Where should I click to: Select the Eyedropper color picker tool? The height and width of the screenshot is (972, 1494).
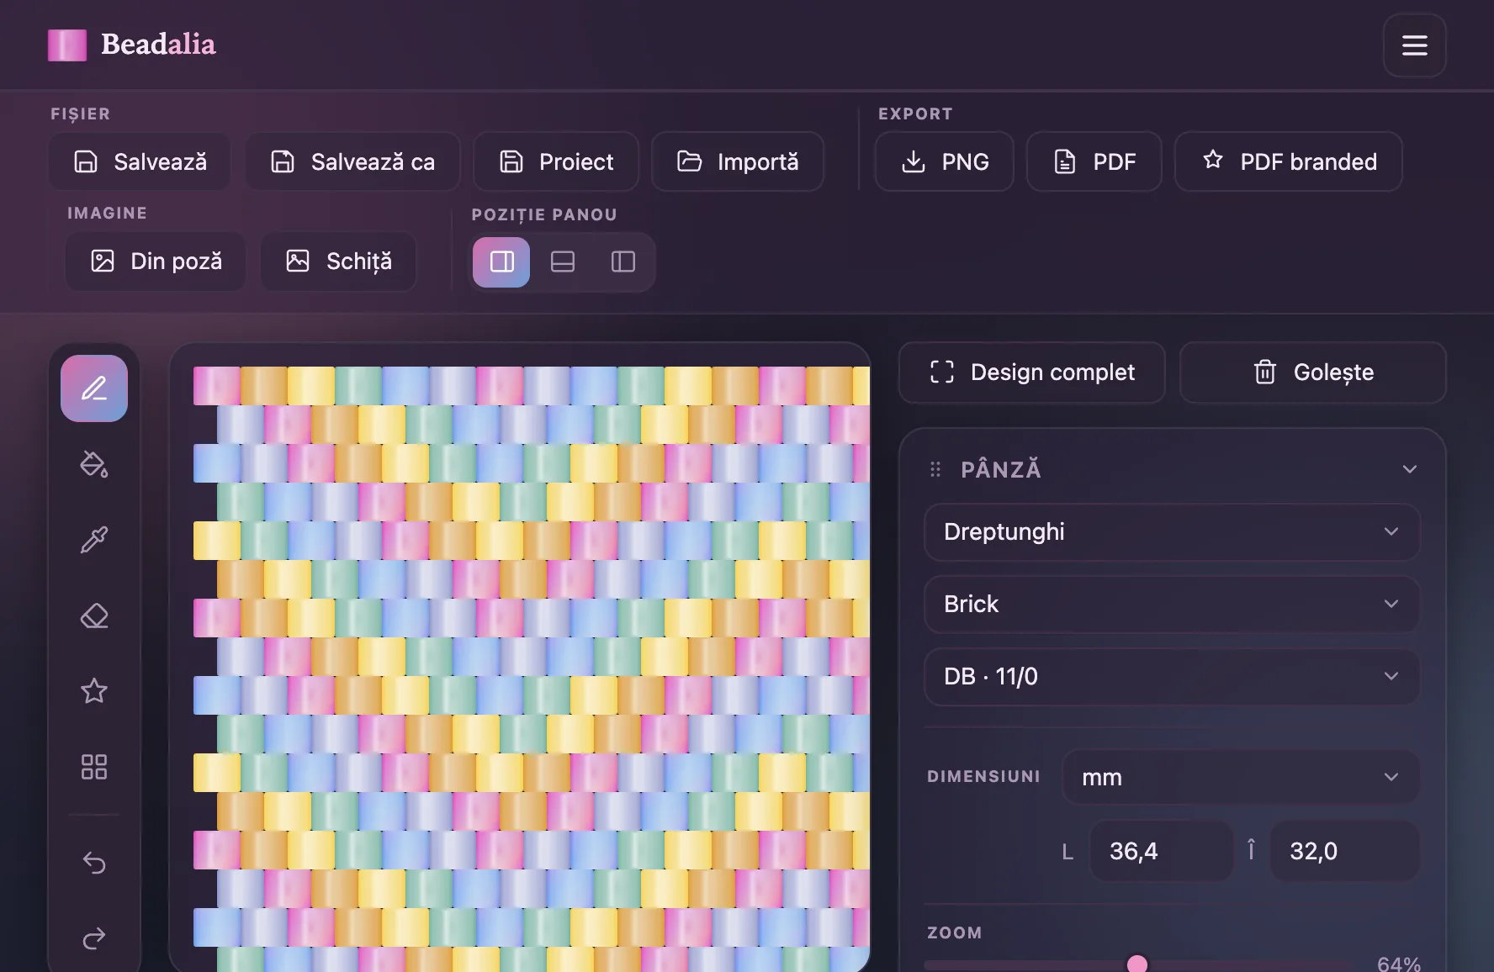click(94, 540)
